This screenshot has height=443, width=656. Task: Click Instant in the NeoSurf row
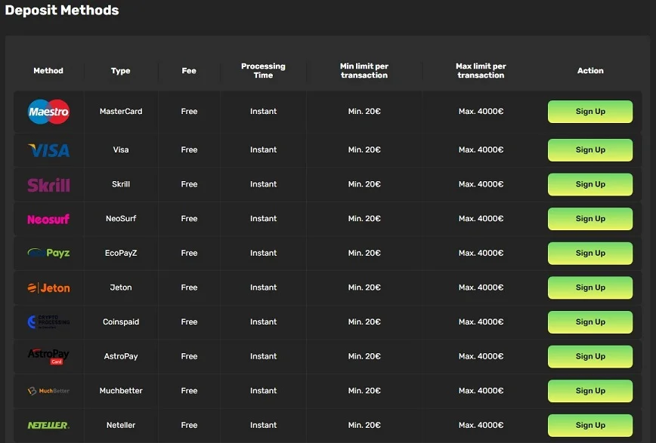click(x=263, y=219)
